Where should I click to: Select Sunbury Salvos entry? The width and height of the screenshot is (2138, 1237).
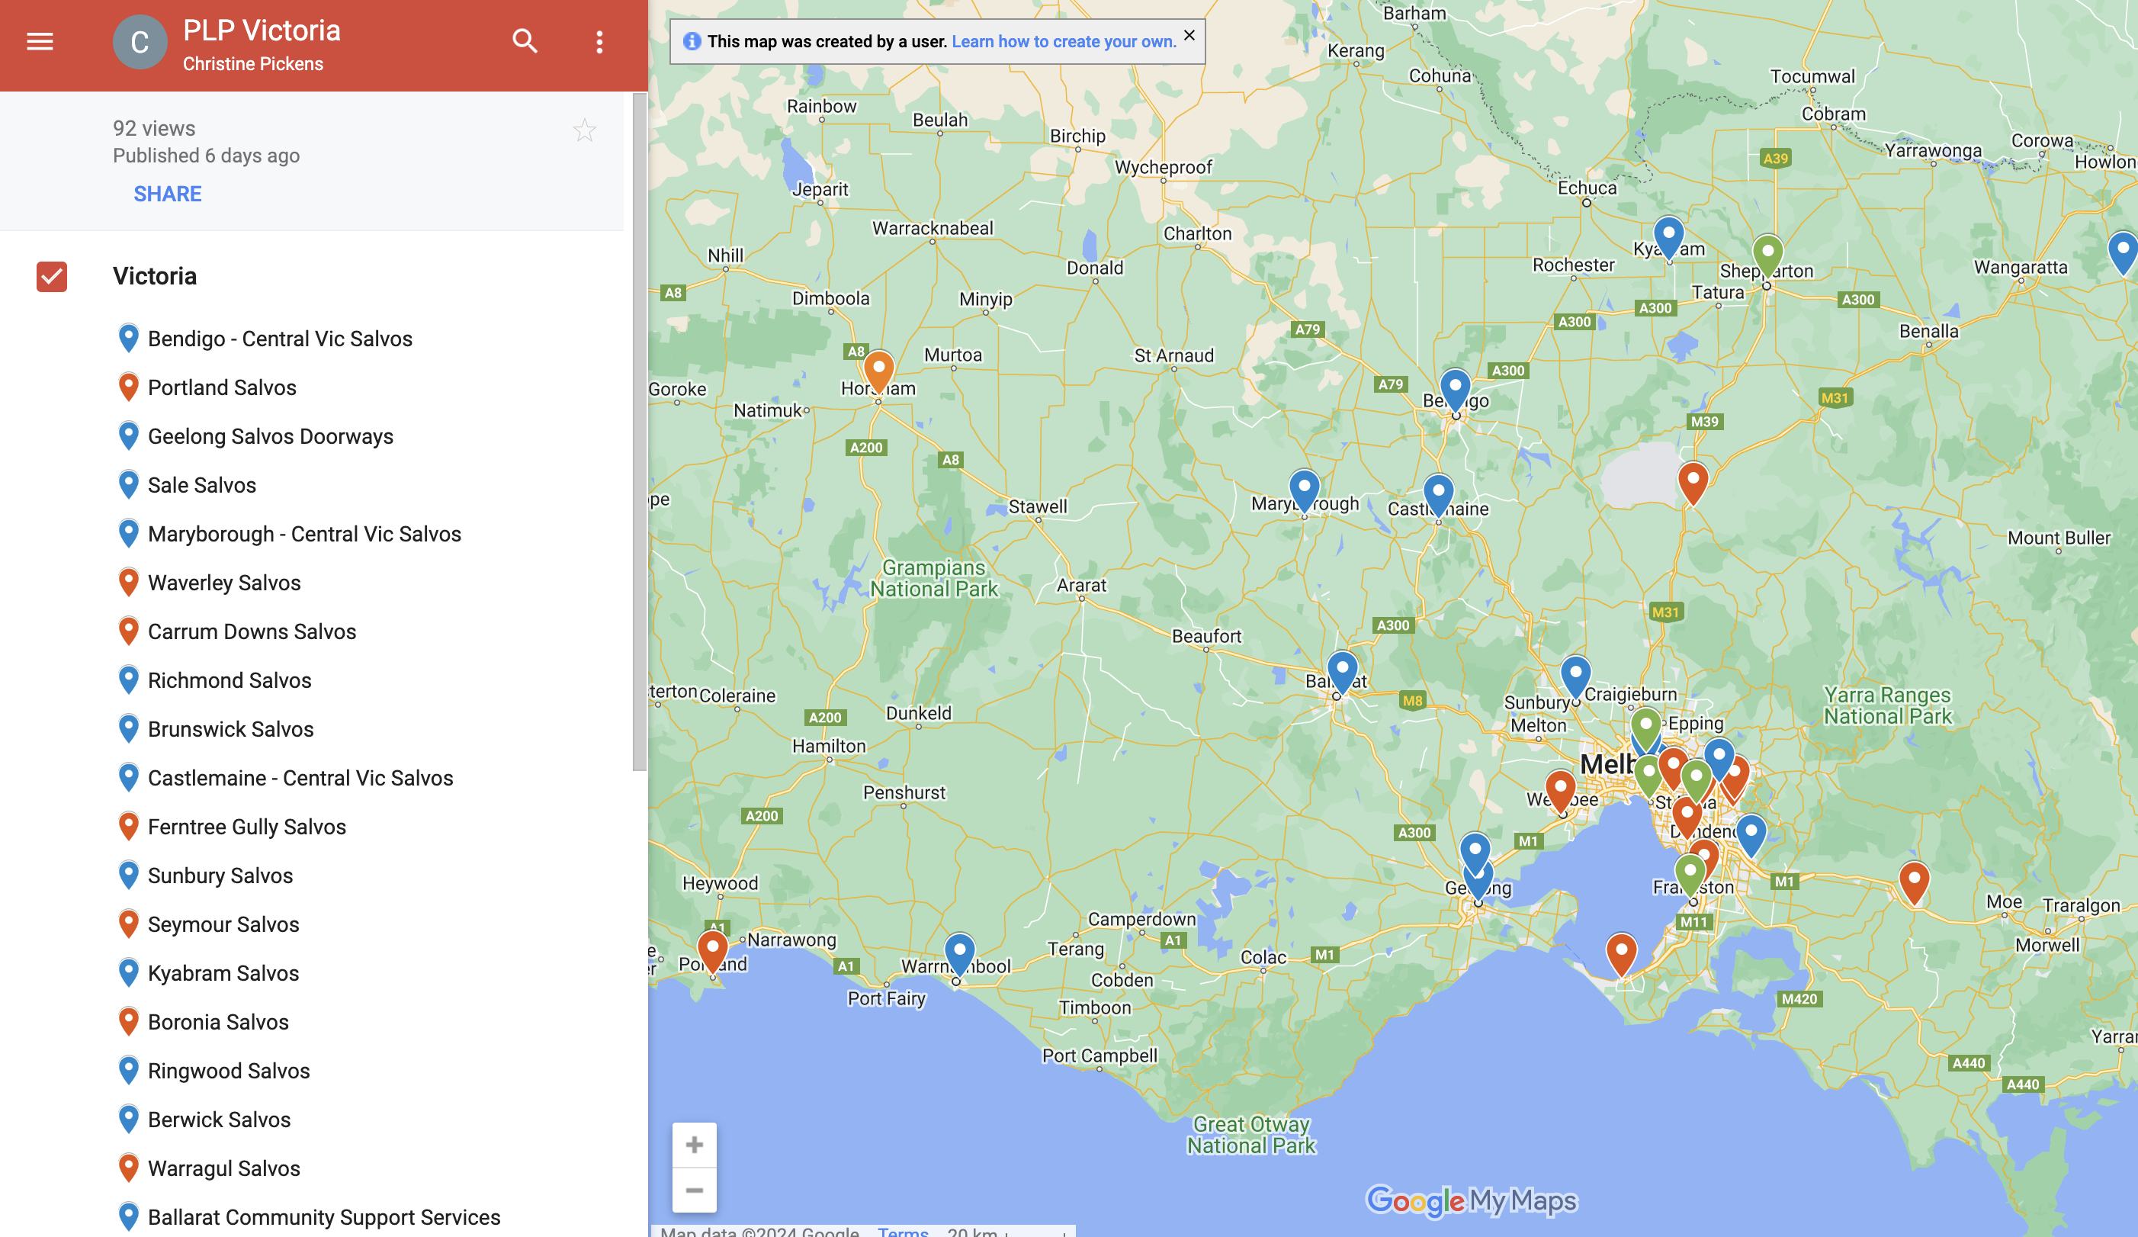[x=220, y=876]
